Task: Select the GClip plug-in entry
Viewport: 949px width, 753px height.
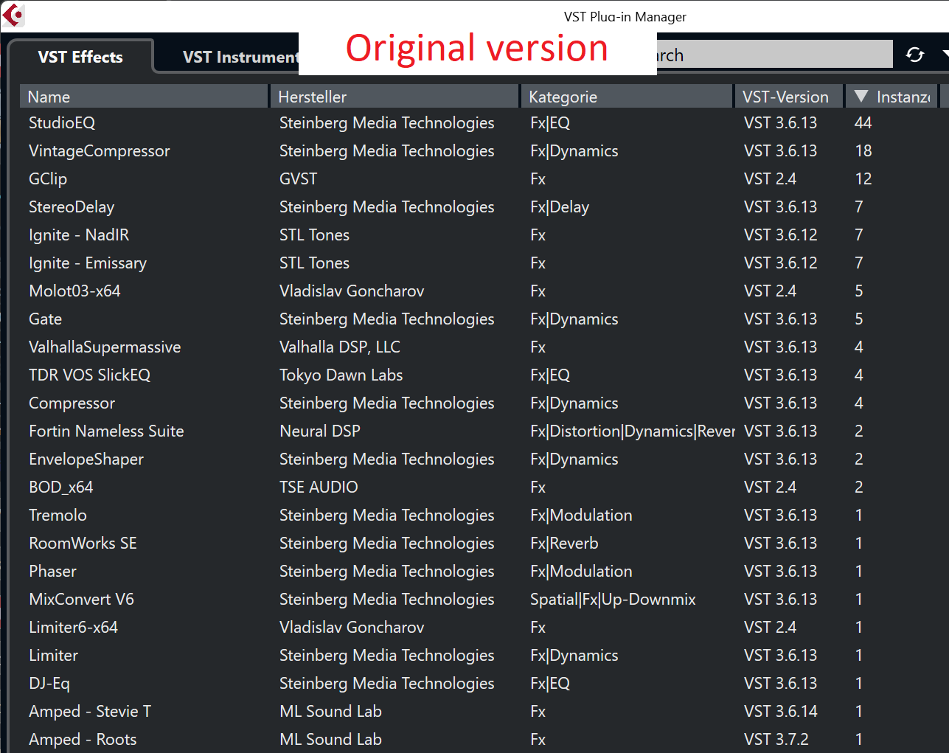Action: [48, 179]
